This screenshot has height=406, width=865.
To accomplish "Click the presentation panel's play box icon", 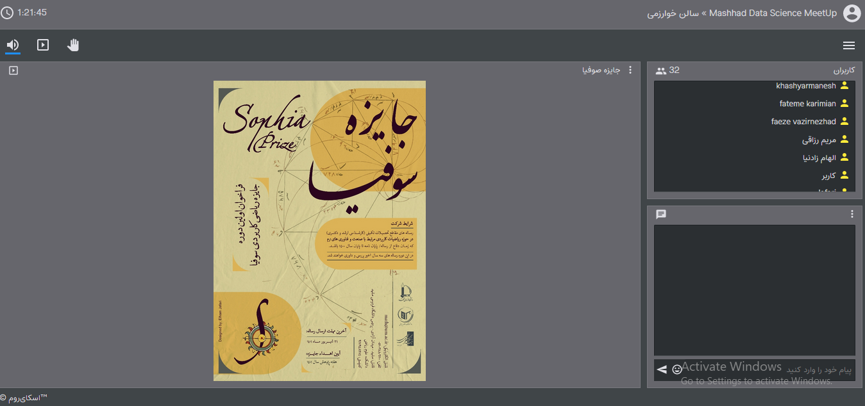I will point(13,70).
